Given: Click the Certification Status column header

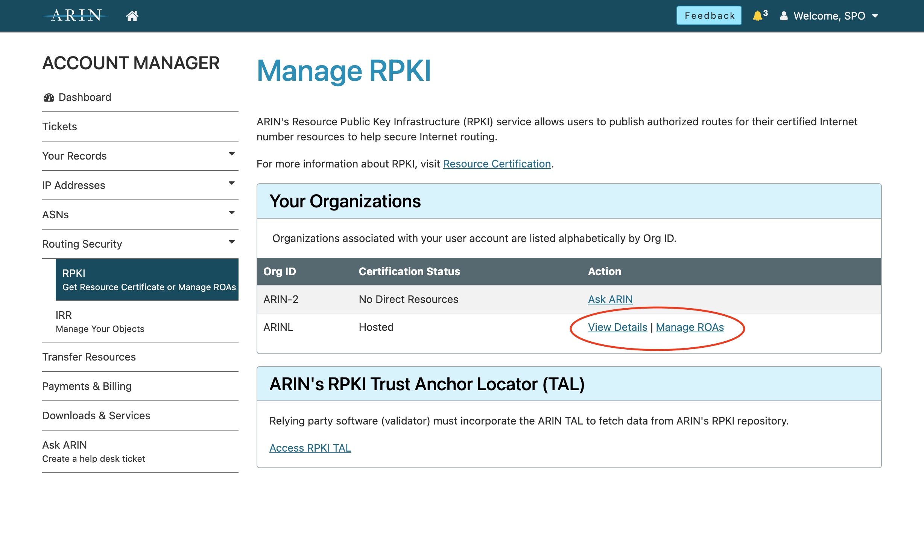Looking at the screenshot, I should tap(409, 271).
